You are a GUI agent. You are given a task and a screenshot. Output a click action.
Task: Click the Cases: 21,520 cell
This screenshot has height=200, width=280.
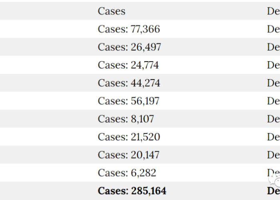tap(129, 137)
